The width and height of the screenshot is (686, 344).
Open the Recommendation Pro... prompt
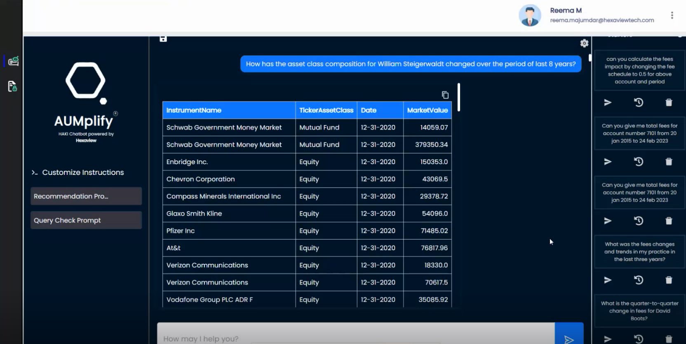[x=86, y=196]
